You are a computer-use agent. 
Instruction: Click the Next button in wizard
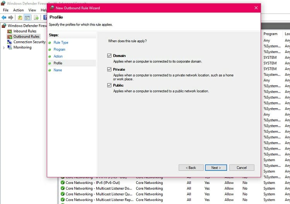(216, 168)
